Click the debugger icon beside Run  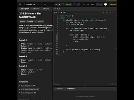(x=56, y=4)
